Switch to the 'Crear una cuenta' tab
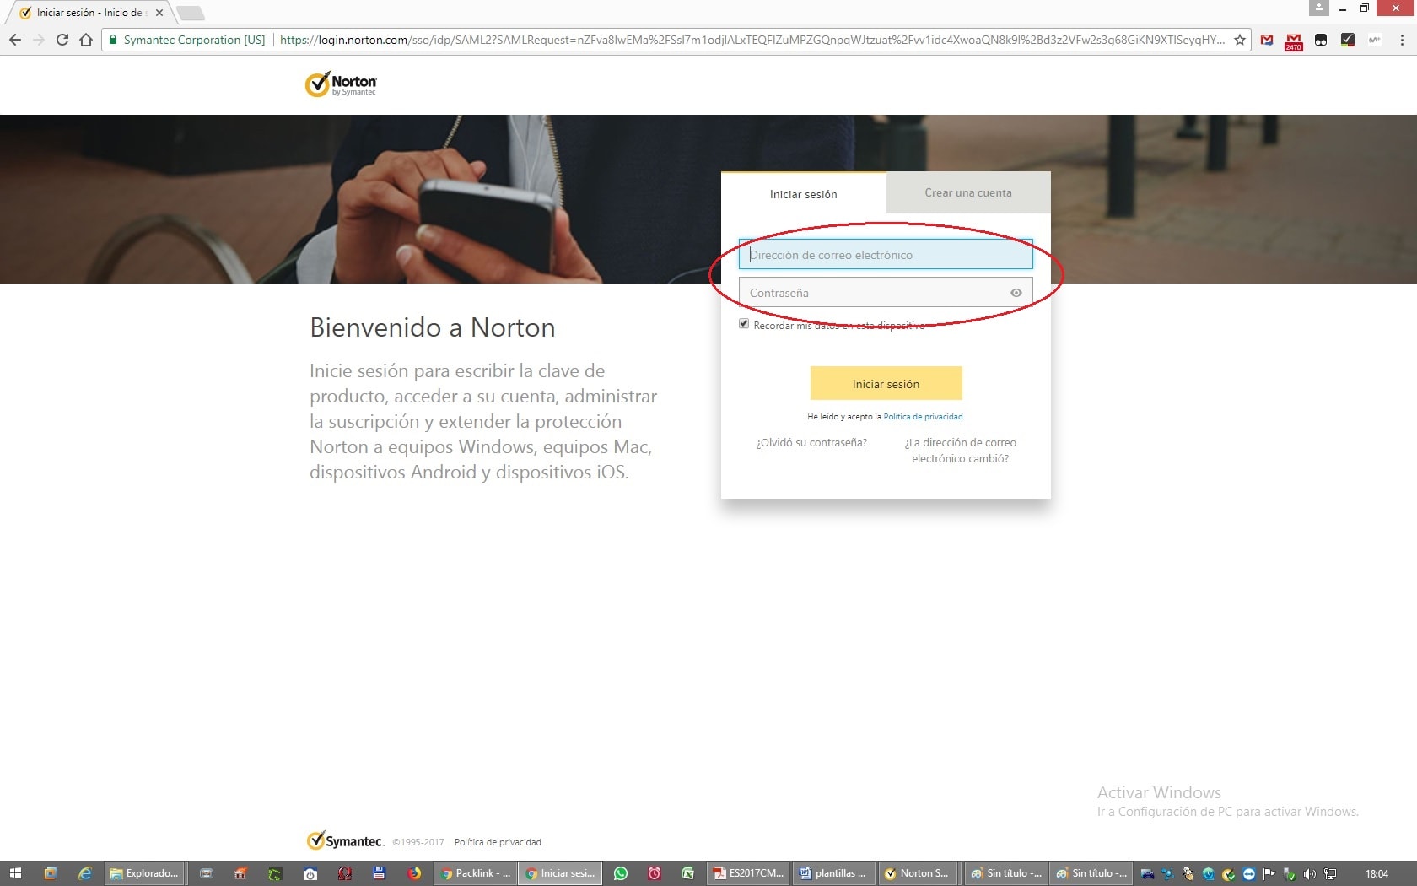 [x=968, y=192]
